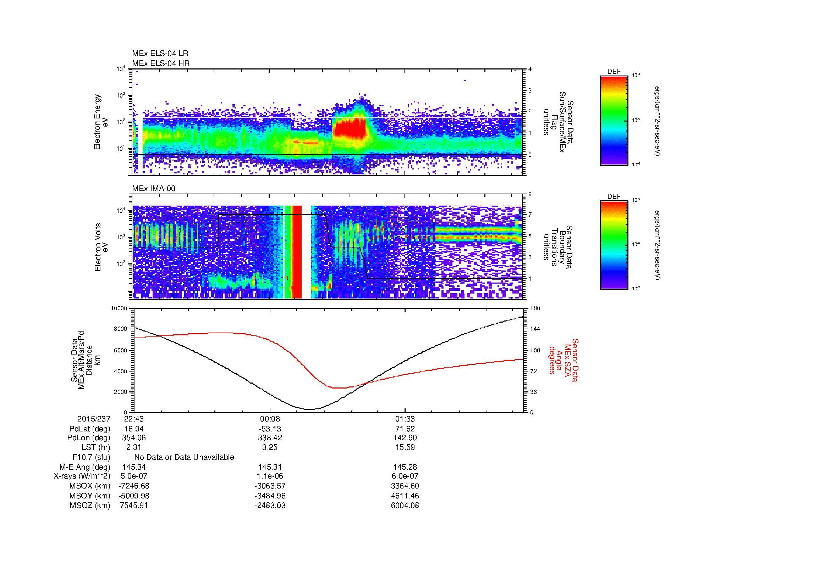Click the '22:43' time tick label
830x586 pixels.
pyautogui.click(x=134, y=419)
